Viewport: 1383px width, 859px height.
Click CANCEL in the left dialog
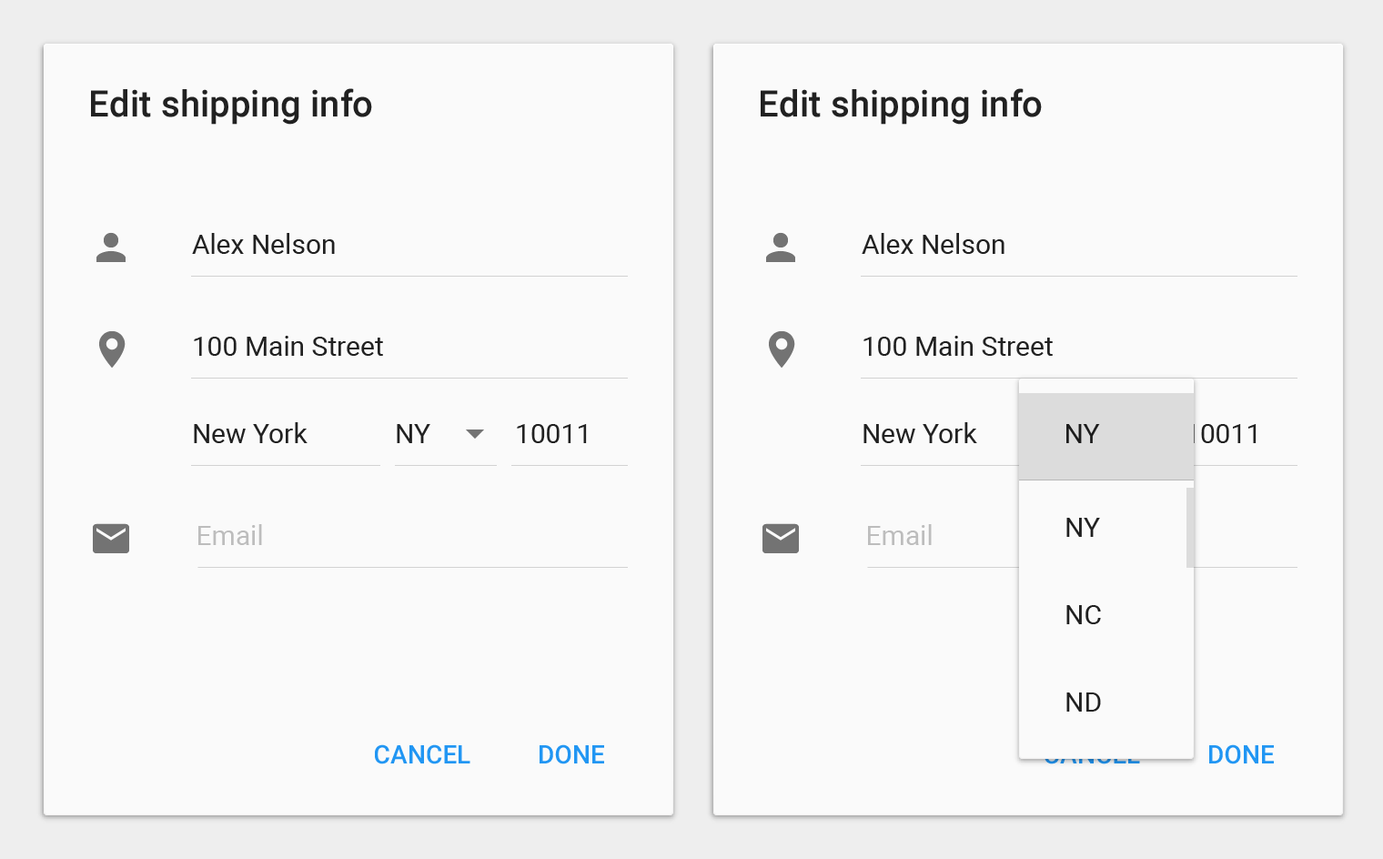[422, 754]
